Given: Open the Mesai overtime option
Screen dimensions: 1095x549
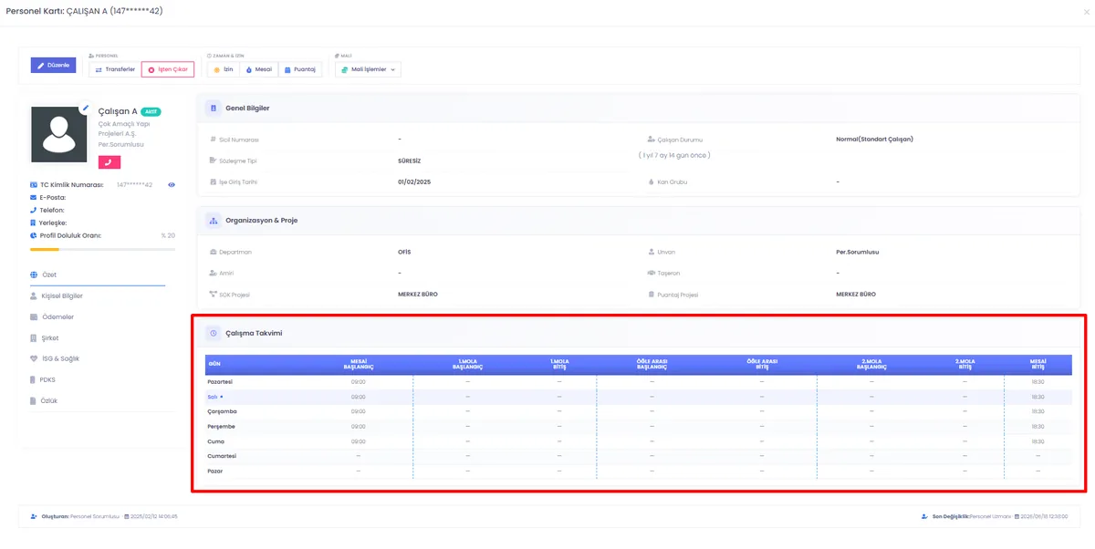Looking at the screenshot, I should click(259, 69).
